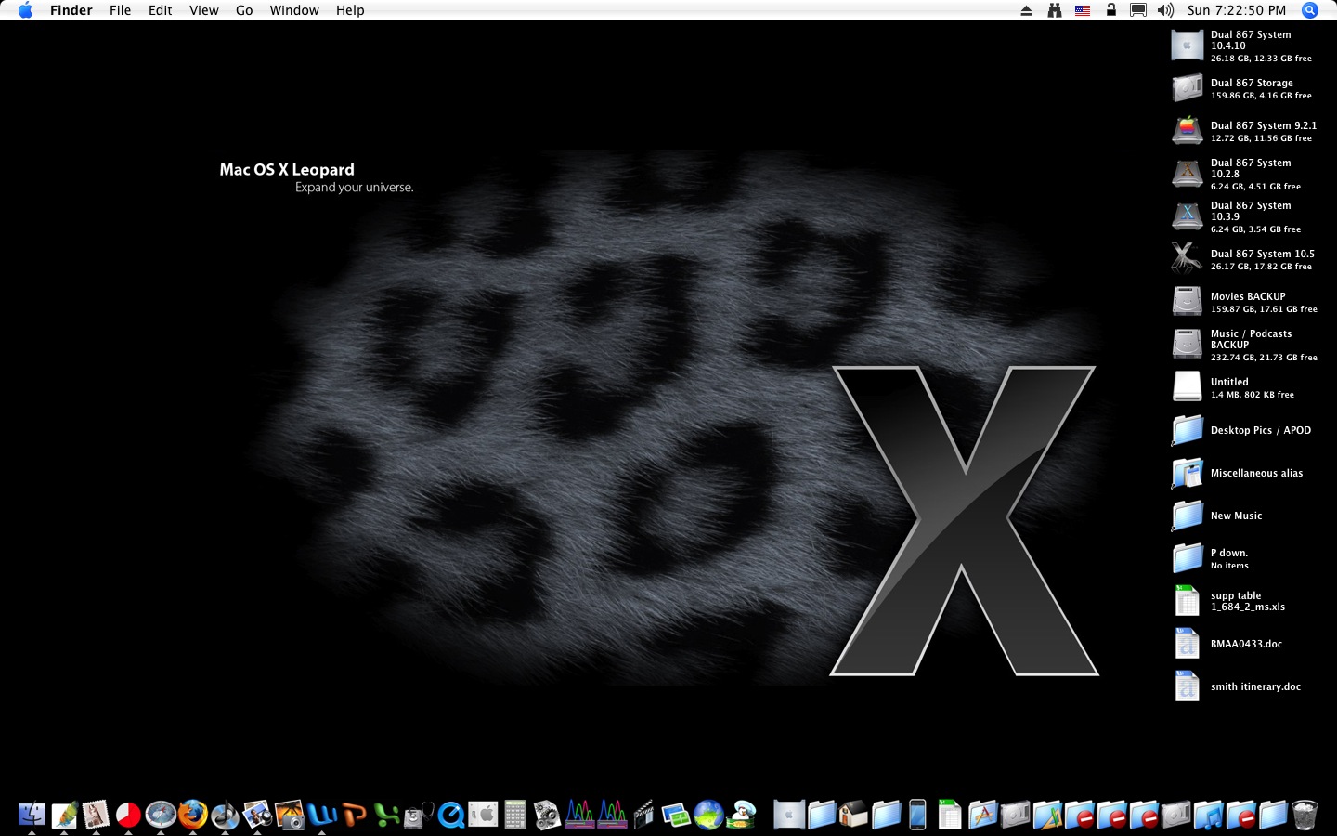Open the Applications folder in dock
Screen dimensions: 1337x836
coord(982,815)
